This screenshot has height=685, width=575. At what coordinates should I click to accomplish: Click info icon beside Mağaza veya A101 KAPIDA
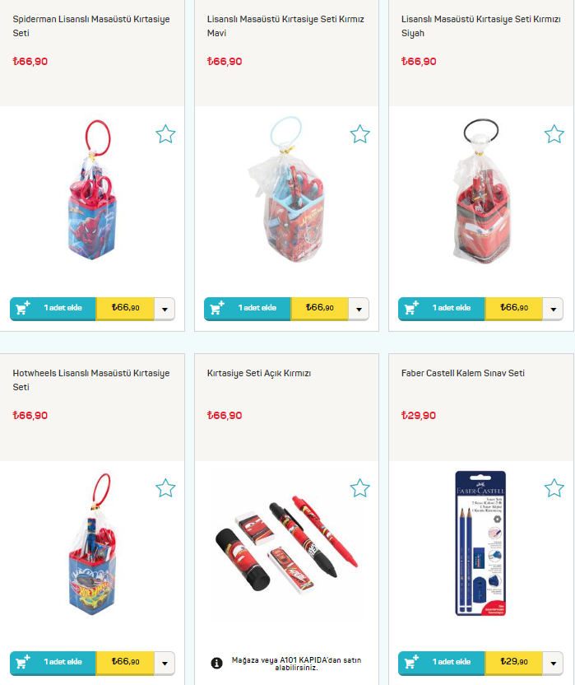tap(216, 663)
